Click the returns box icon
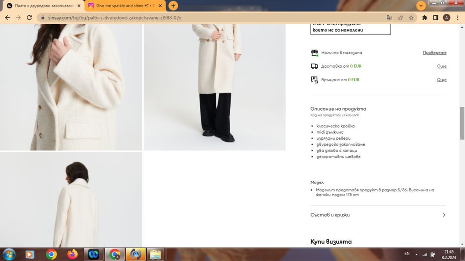 pyautogui.click(x=314, y=80)
